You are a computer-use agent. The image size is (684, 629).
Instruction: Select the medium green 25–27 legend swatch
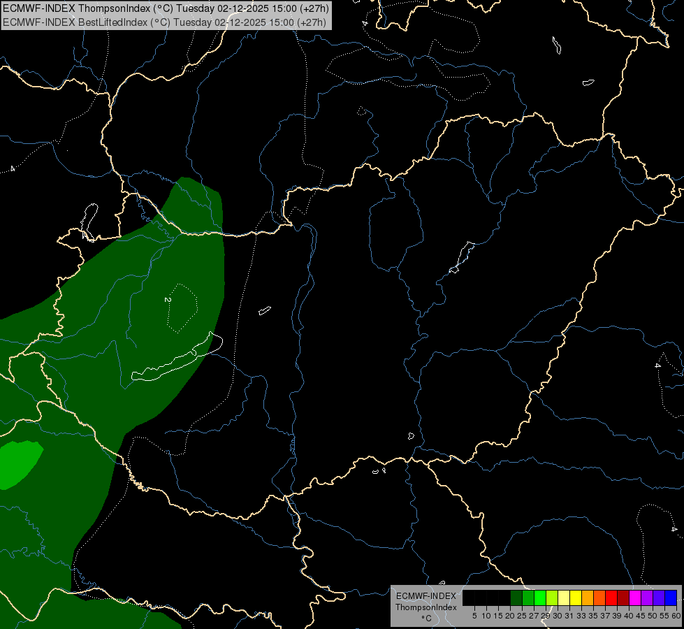click(528, 598)
